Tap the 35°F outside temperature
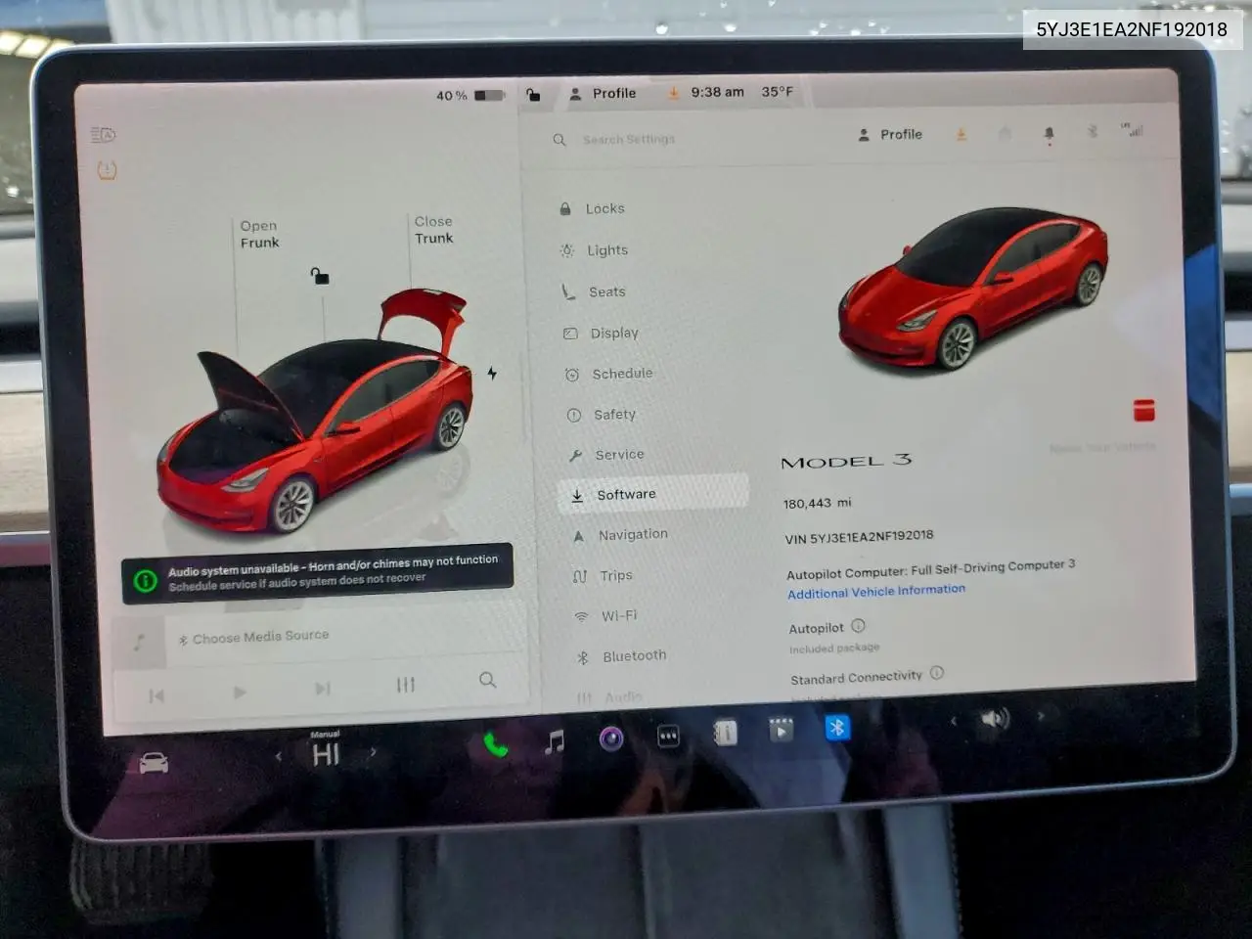The height and width of the screenshot is (939, 1252). 778,92
